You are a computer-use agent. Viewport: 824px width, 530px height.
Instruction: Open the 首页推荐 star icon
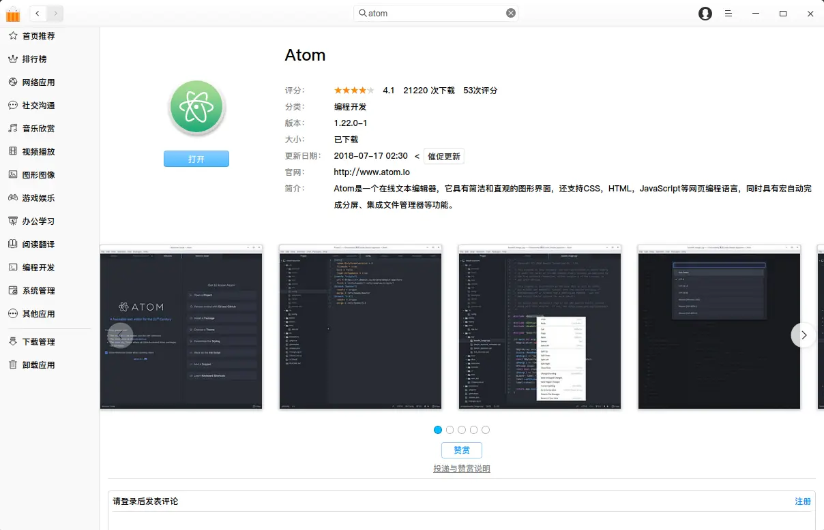point(12,35)
